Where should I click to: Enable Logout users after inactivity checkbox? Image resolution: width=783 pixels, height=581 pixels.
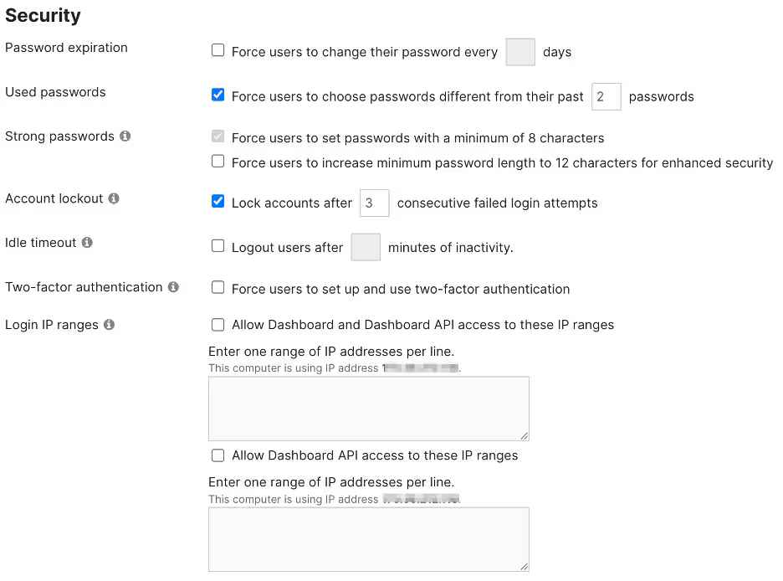click(217, 245)
